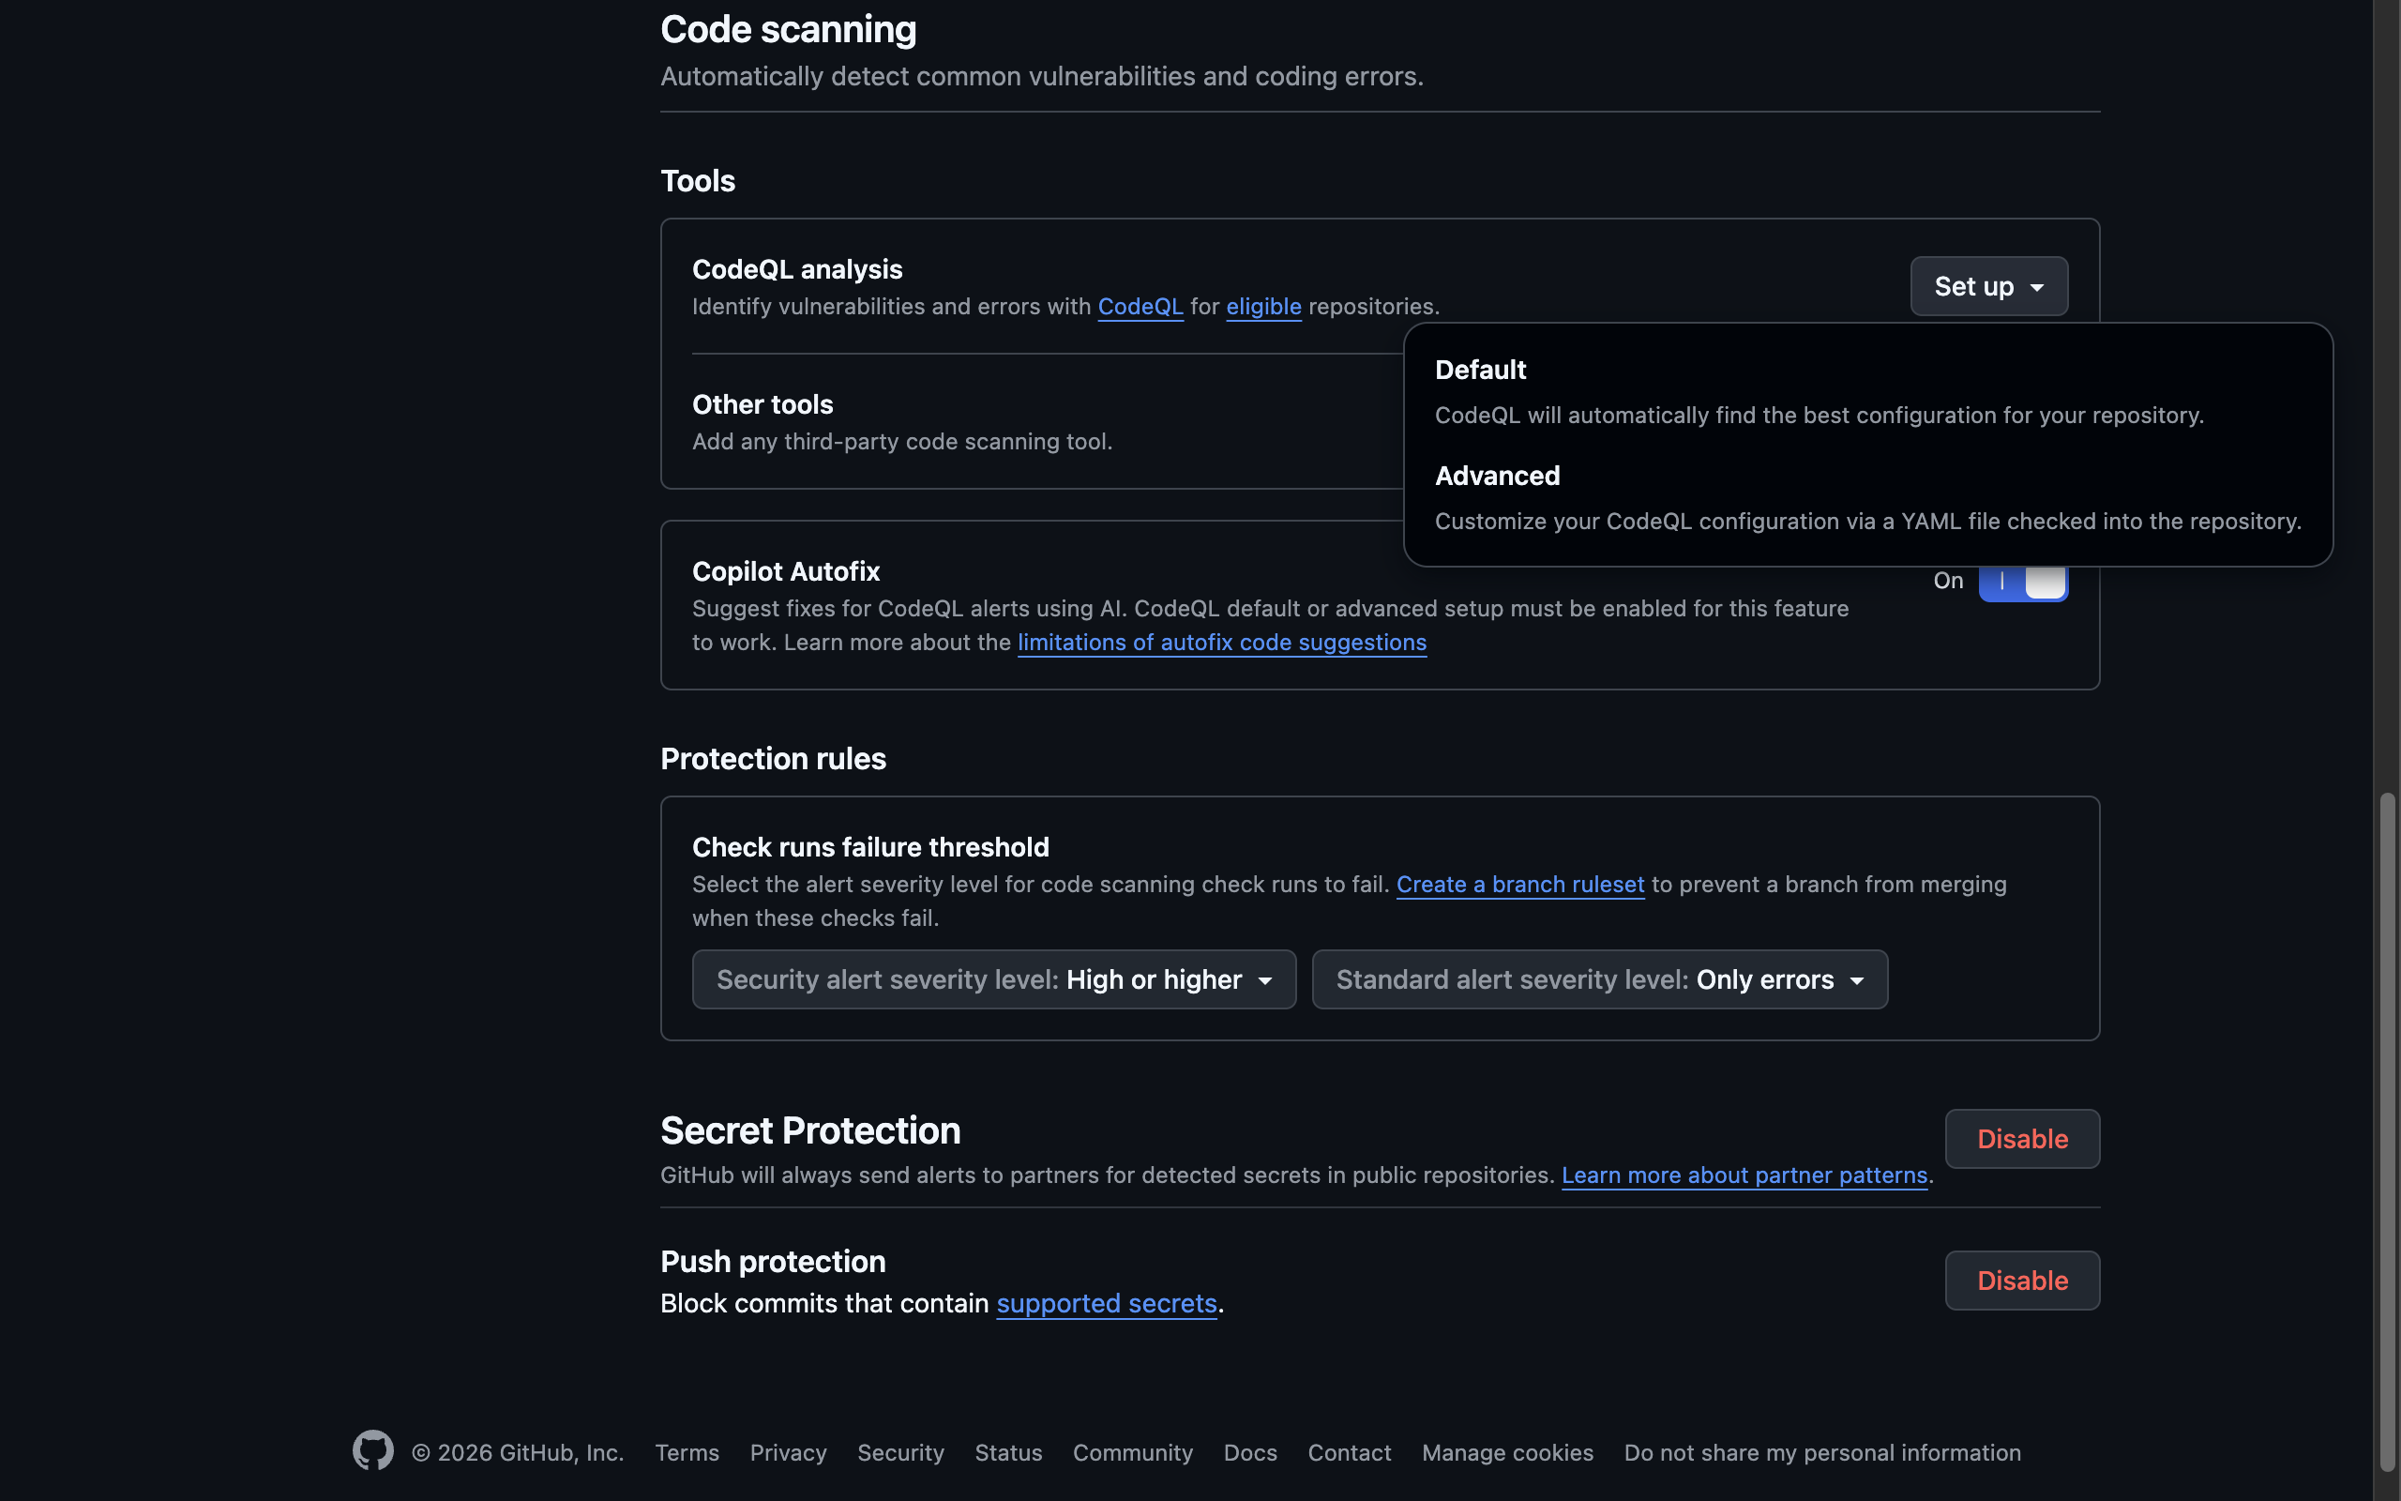
Task: Disable Secret Protection
Action: coord(2021,1139)
